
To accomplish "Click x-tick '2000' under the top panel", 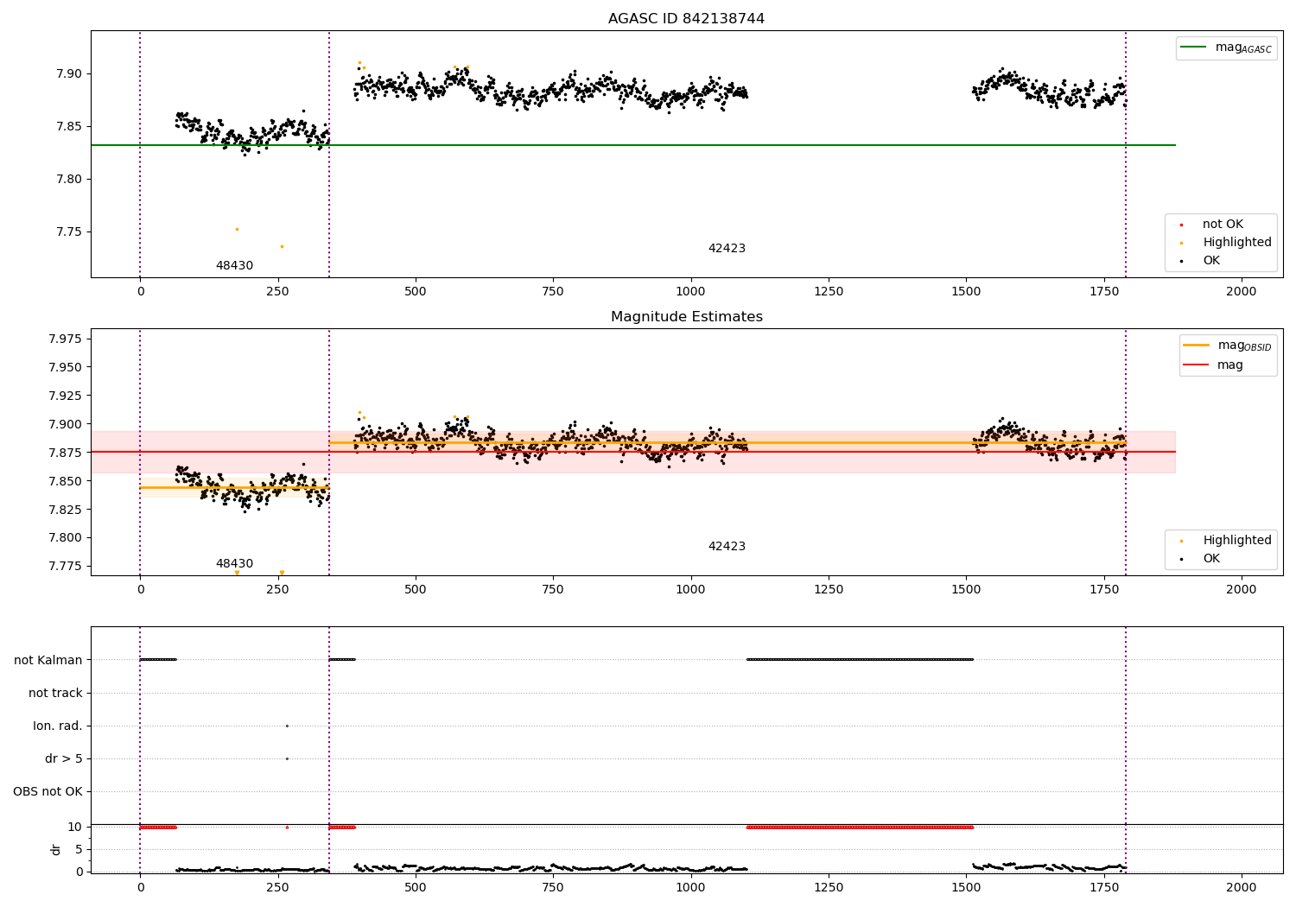I will coord(1242,292).
